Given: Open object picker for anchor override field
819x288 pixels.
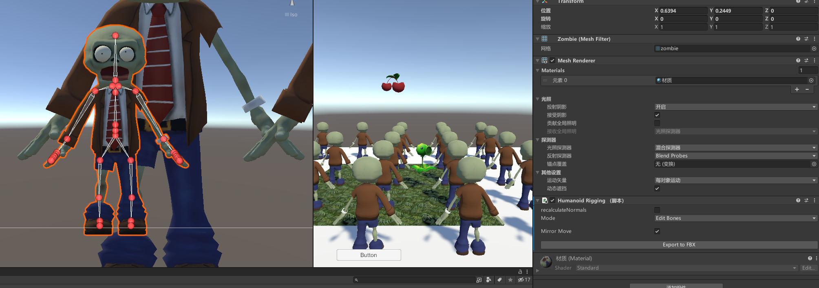Looking at the screenshot, I should pyautogui.click(x=814, y=164).
